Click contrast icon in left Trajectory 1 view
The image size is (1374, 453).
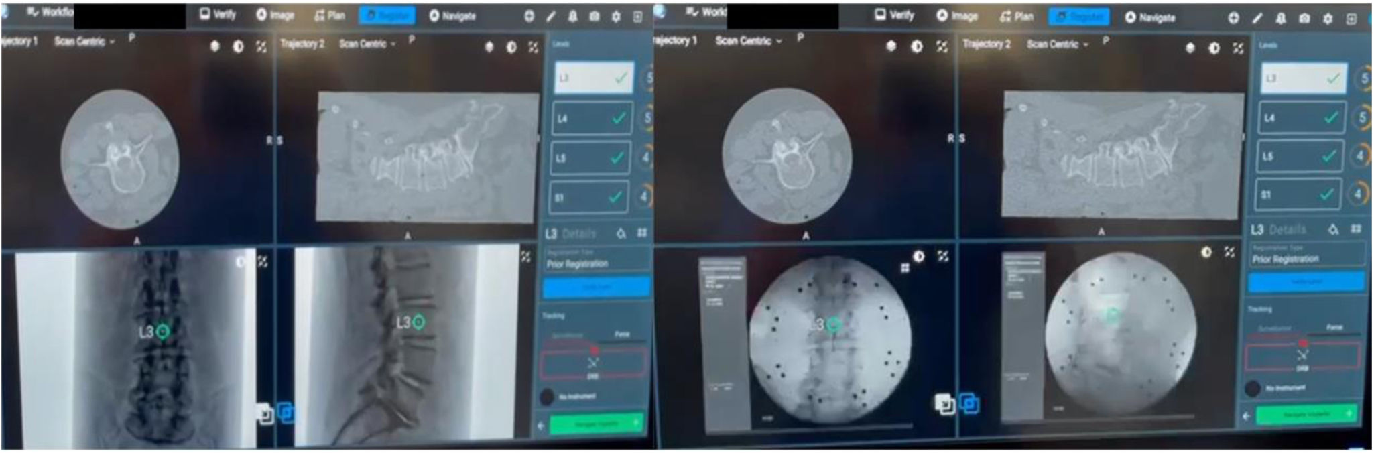click(x=238, y=46)
